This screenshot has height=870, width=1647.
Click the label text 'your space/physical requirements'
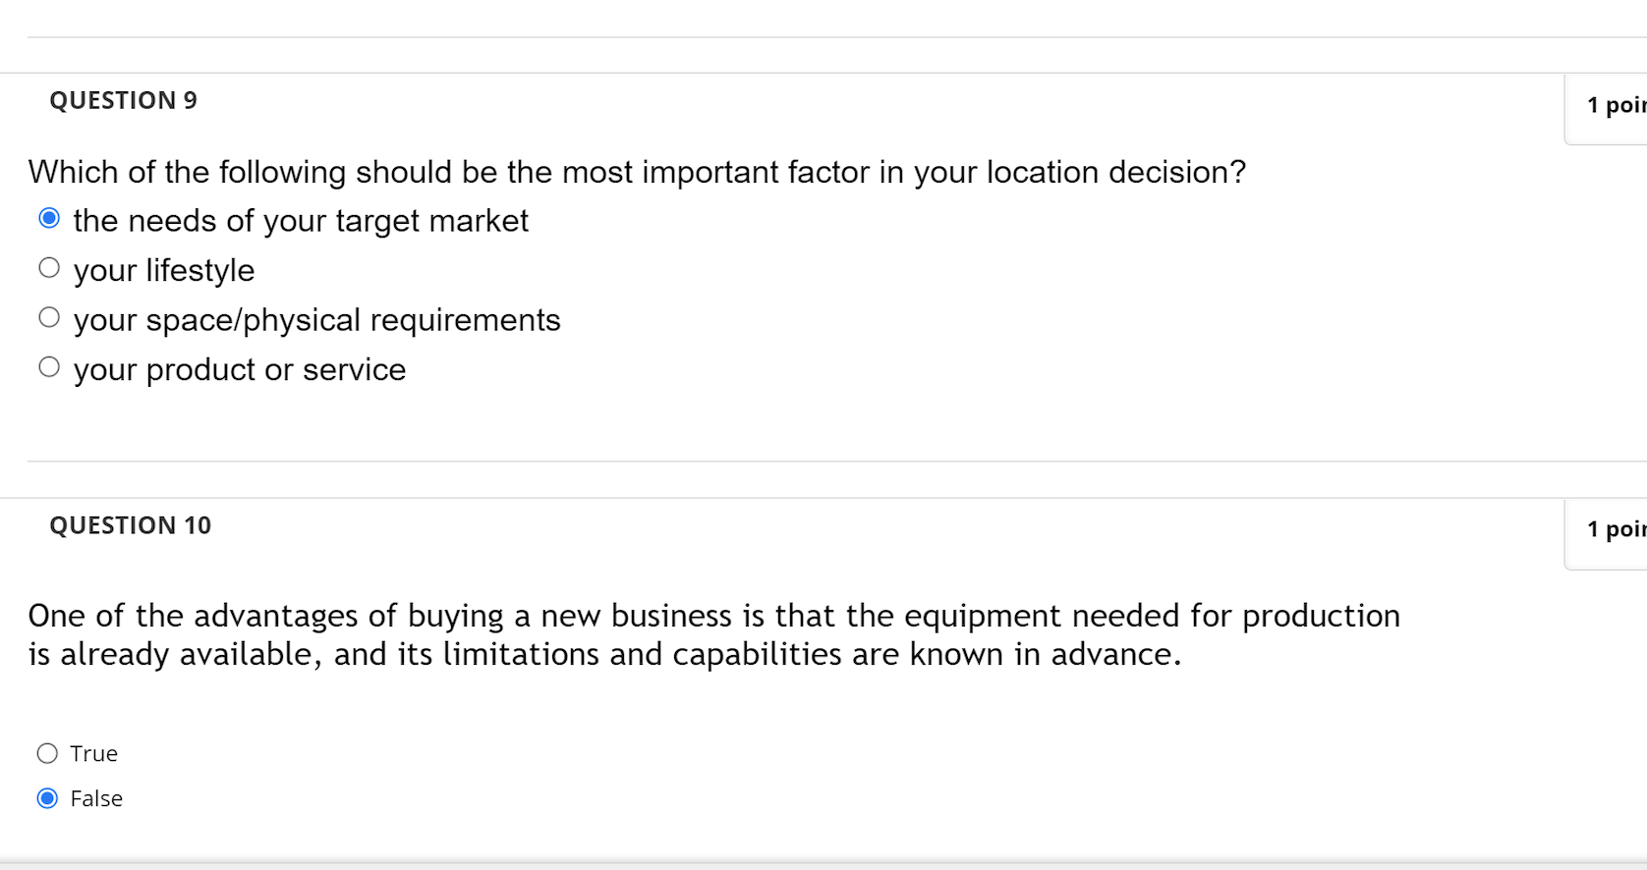tap(316, 319)
